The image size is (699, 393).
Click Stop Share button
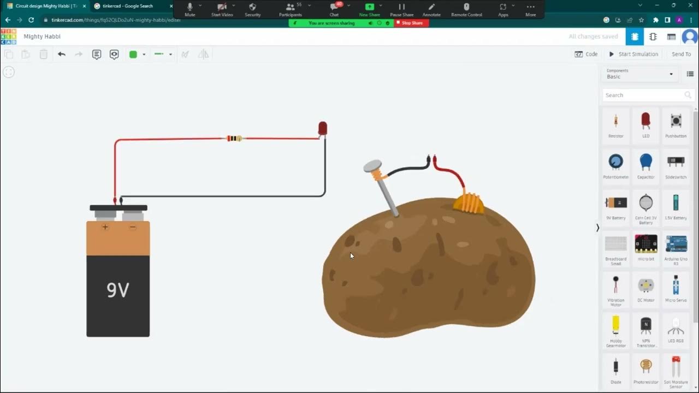(412, 23)
